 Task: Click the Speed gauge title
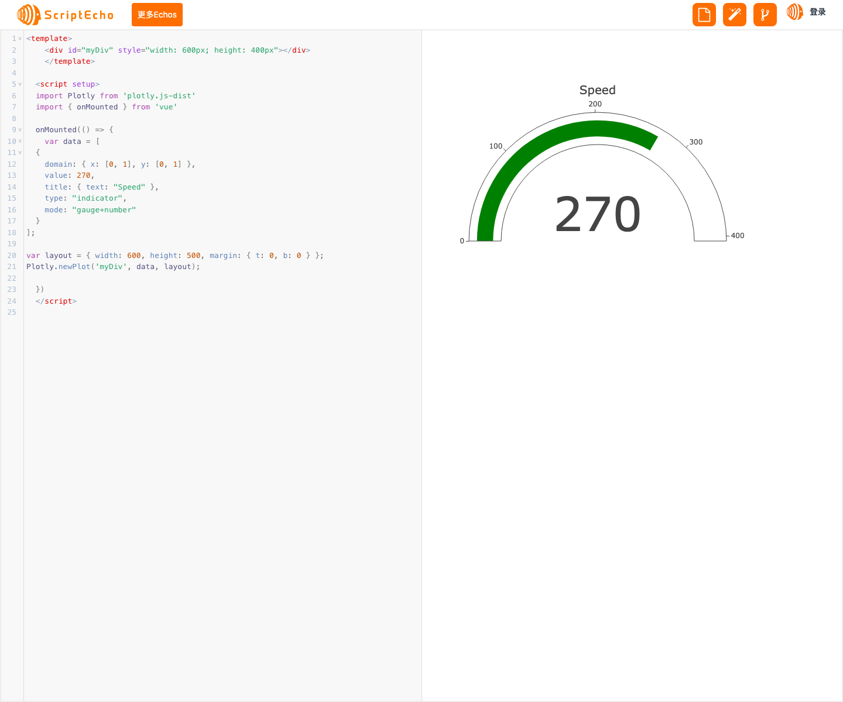click(x=598, y=90)
